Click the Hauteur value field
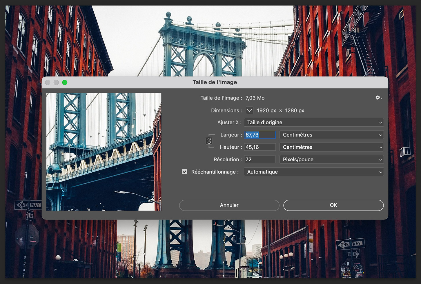Image resolution: width=421 pixels, height=284 pixels. click(x=260, y=147)
